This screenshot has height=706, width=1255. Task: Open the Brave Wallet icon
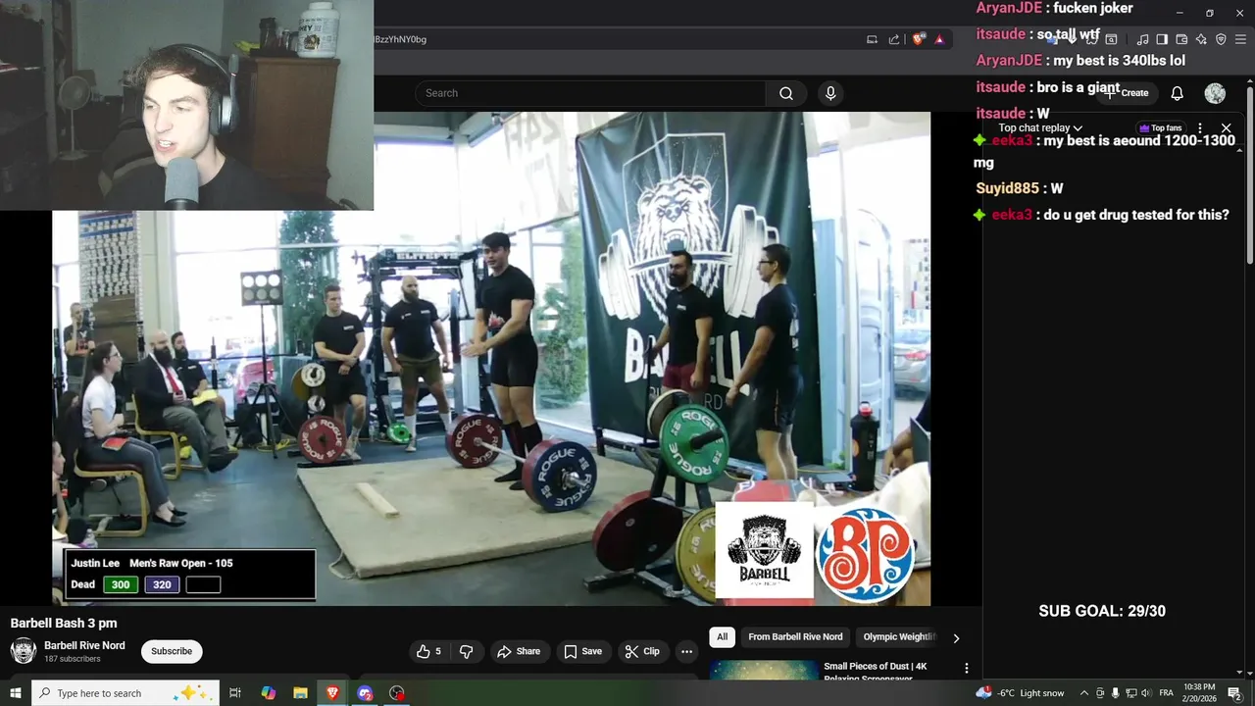(x=1181, y=39)
